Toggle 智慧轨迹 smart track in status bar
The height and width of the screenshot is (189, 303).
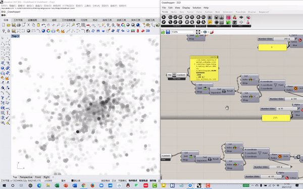tap(143, 181)
